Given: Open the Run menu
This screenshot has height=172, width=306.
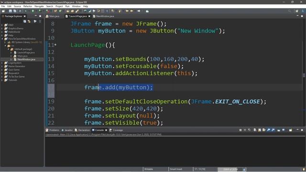Looking at the screenshot, I should click(67, 6).
